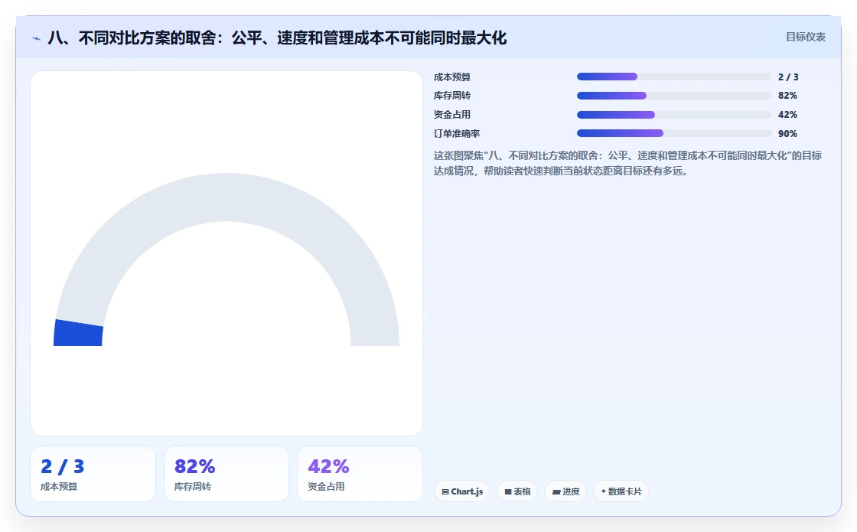This screenshot has height=532, width=857.
Task: Select the 2 / 3 成本预算 data card
Action: point(93,474)
